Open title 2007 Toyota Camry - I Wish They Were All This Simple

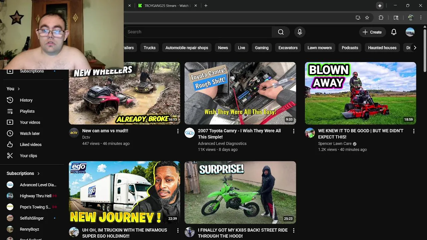(x=239, y=134)
